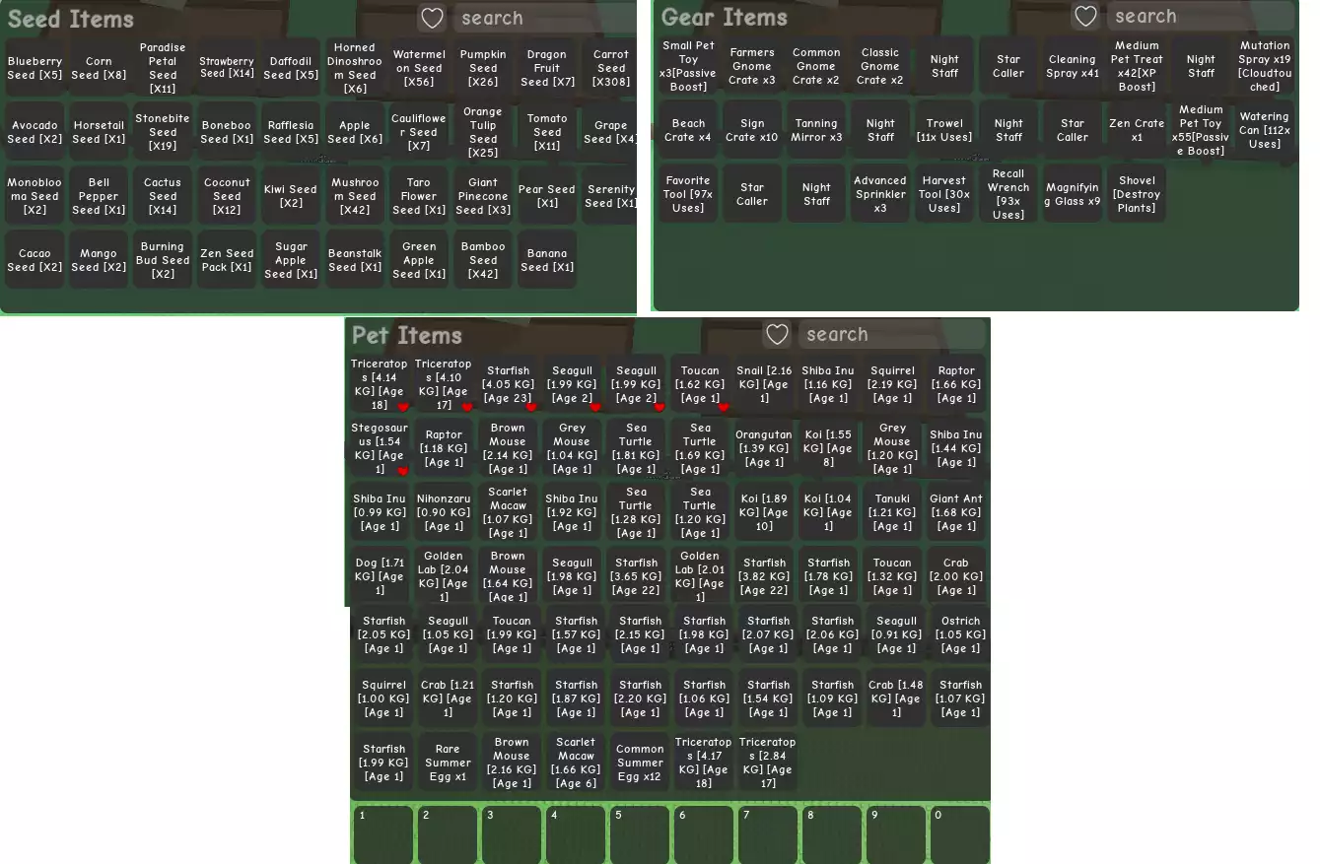Select the Recall Wrench gear item
The height and width of the screenshot is (864, 1320).
(x=1008, y=194)
